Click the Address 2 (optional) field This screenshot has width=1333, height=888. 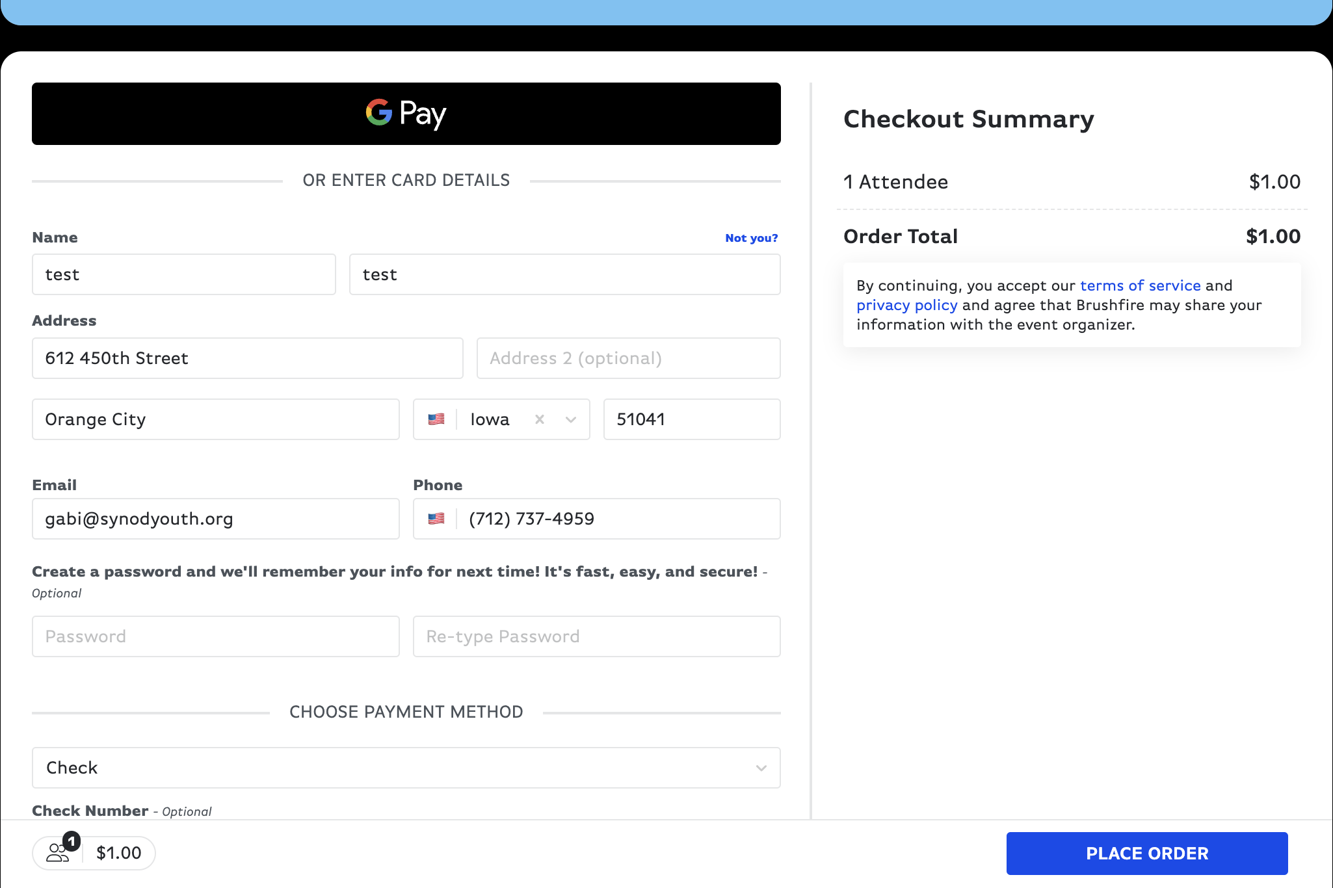pyautogui.click(x=629, y=358)
